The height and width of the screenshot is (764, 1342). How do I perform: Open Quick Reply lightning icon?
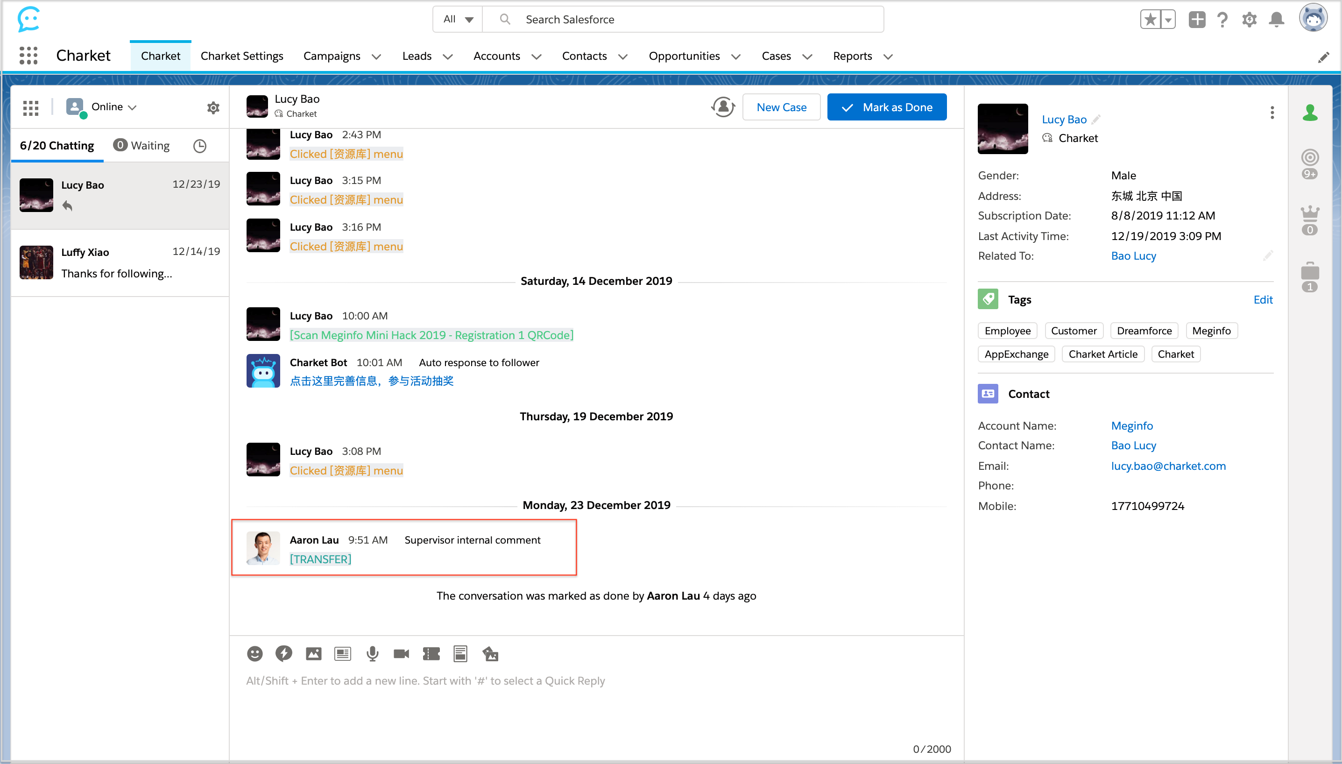(284, 653)
